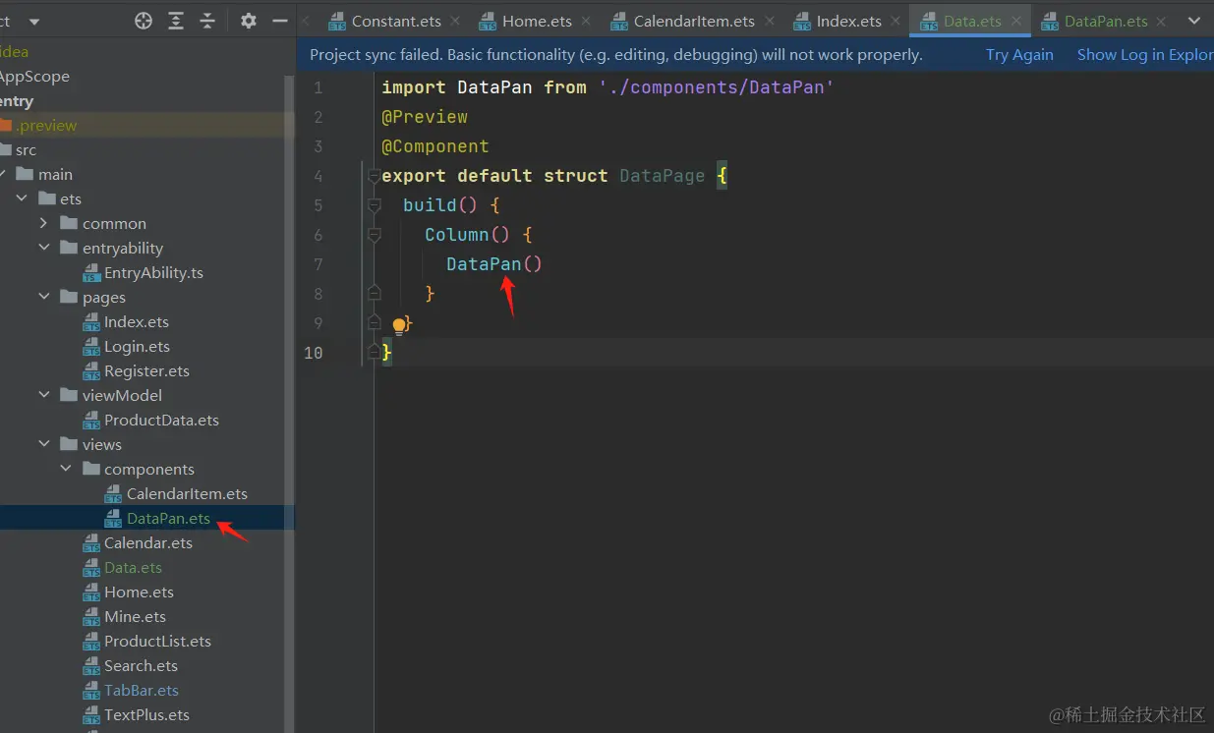Select Register.ets file in tree
This screenshot has height=733, width=1214.
146,370
